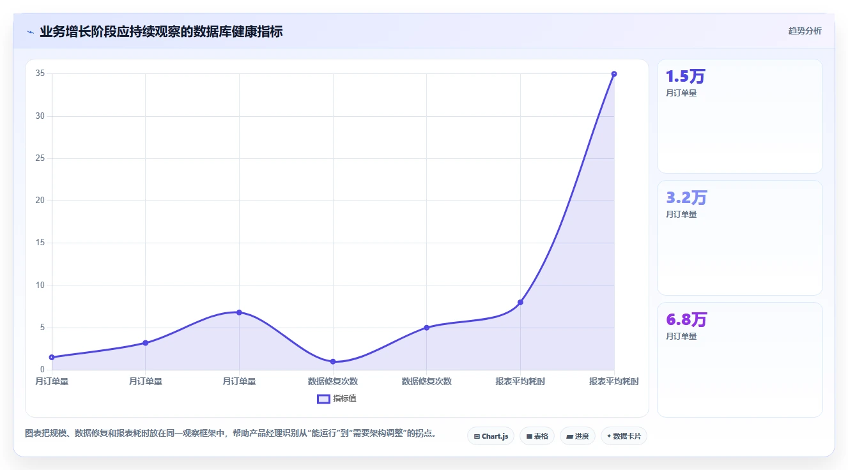Click the chart title 业务增长阶段应持续观察的数据库健康指标
Image resolution: width=848 pixels, height=470 pixels.
tap(161, 31)
